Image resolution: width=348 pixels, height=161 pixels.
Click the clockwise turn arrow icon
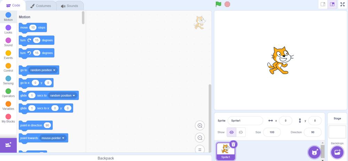tap(29, 40)
